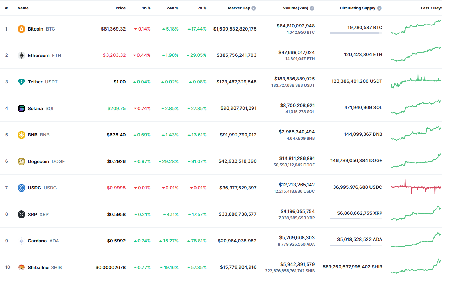Select BNB volume $2,965,340,494
The image size is (450, 281).
click(x=297, y=132)
